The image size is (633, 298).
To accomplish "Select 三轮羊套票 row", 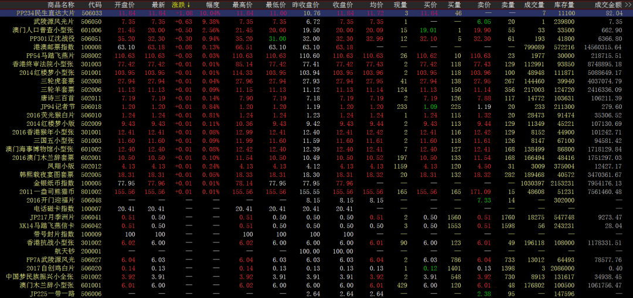I will click(x=316, y=90).
